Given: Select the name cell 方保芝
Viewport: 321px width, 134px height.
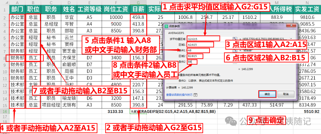Looking at the screenshot, I should coord(69,58).
